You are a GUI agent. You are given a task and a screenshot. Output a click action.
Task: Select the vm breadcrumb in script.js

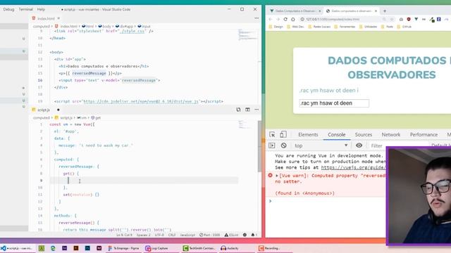(x=82, y=117)
